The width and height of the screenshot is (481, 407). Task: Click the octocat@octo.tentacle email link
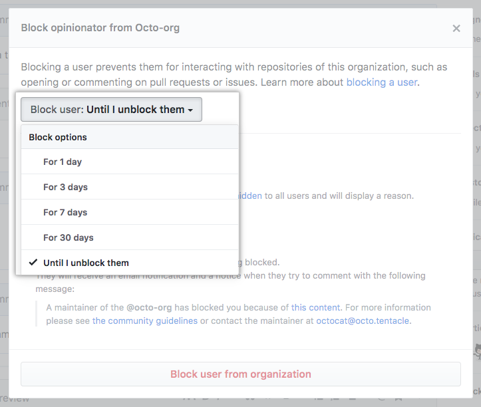click(x=363, y=321)
